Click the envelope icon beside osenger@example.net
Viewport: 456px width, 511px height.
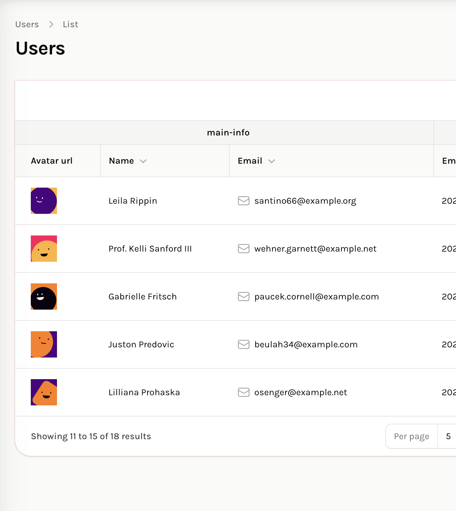[x=243, y=392]
